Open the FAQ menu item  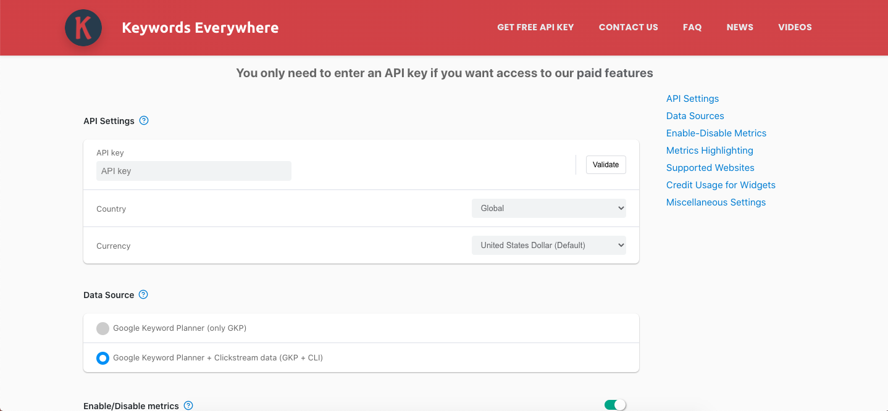point(692,27)
